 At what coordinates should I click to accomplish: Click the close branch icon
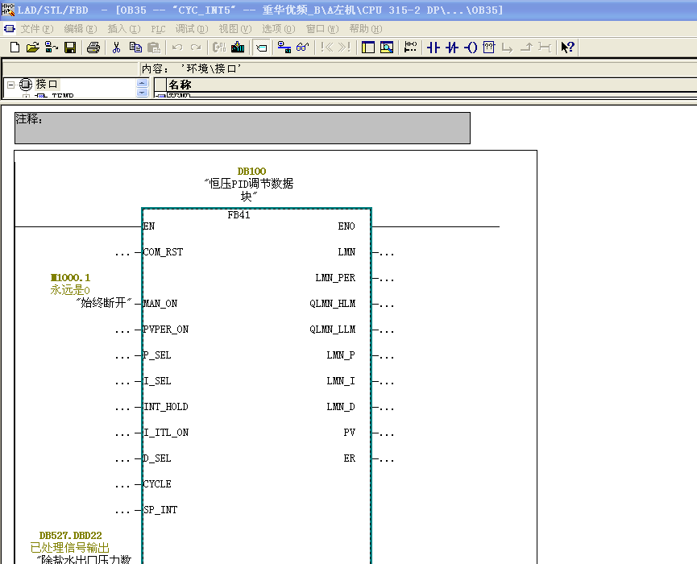click(x=526, y=47)
